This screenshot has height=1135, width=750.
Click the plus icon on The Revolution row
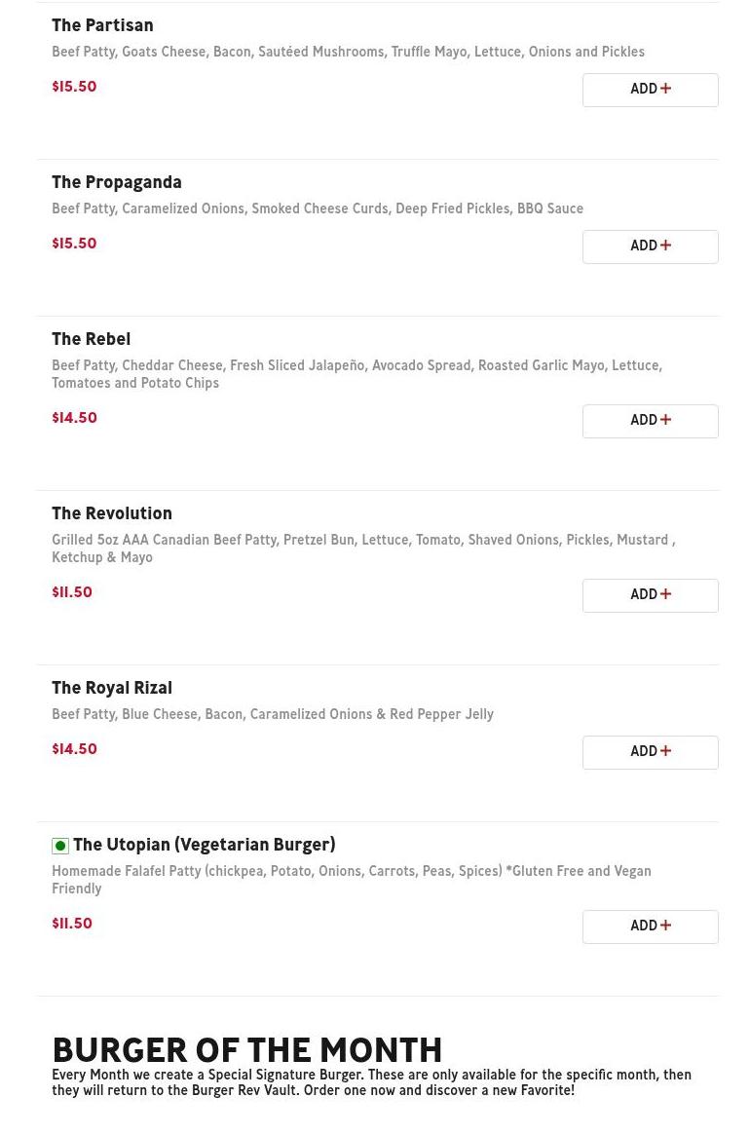(666, 594)
